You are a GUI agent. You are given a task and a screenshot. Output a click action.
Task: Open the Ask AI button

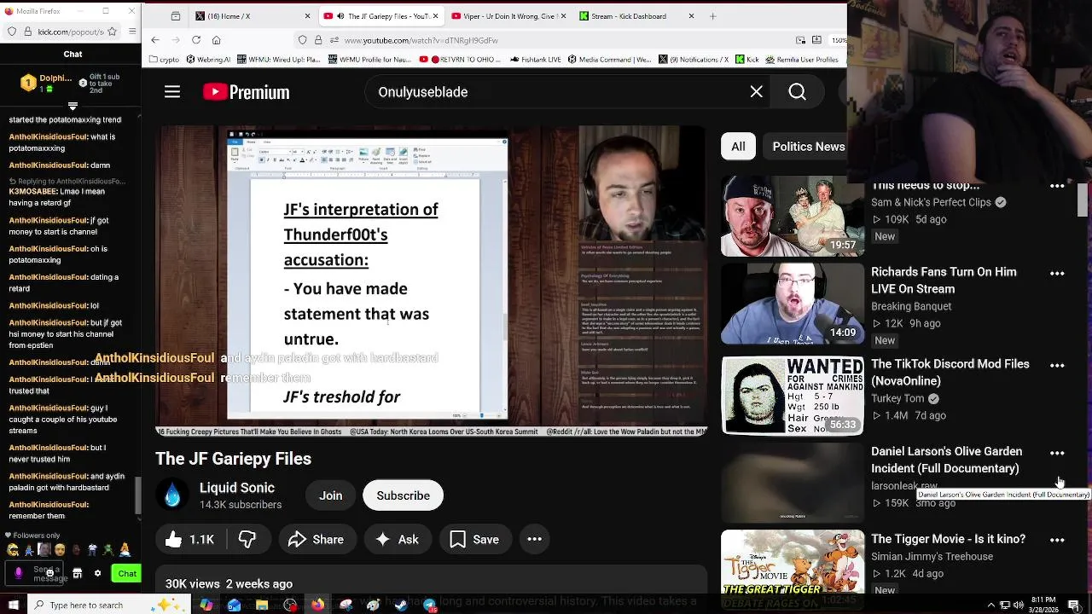pos(397,539)
